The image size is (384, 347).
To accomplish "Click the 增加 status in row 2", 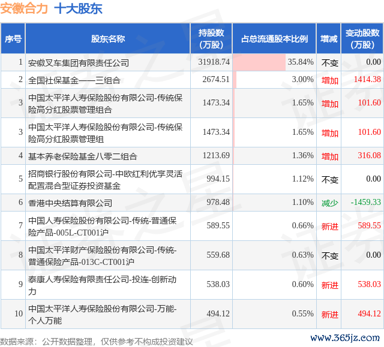I will tap(329, 80).
